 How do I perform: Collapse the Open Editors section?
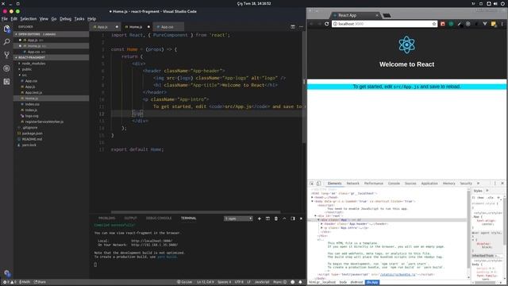(x=51, y=34)
